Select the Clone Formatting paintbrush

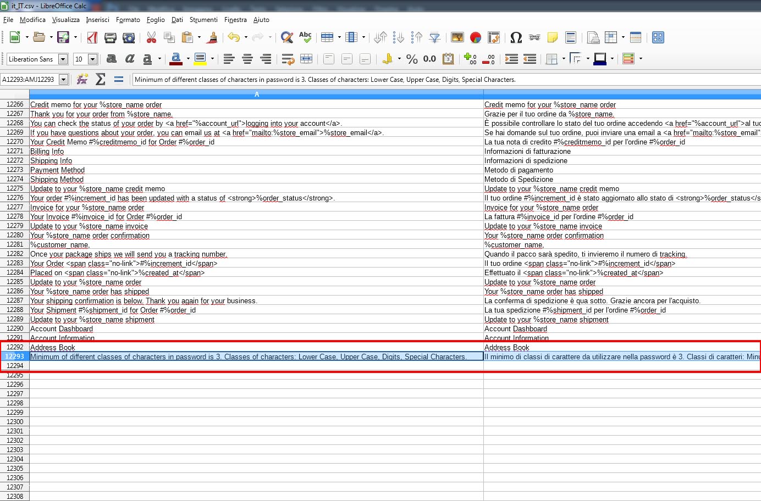point(212,37)
